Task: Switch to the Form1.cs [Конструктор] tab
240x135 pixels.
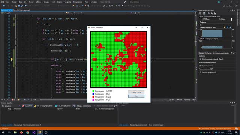Action: [x=21, y=10]
